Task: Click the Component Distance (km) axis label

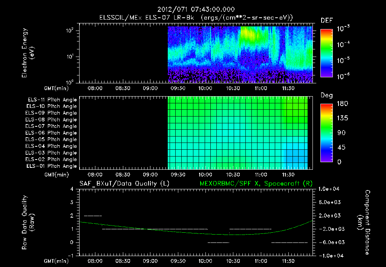Action: pyautogui.click(x=364, y=222)
